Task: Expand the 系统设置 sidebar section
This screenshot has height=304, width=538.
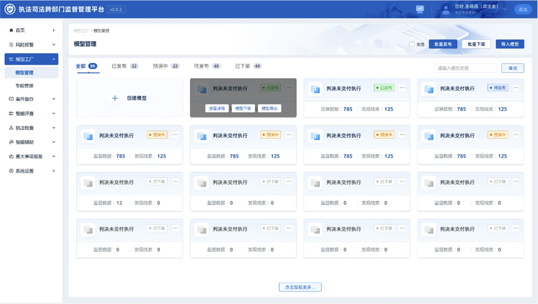Action: [x=54, y=171]
